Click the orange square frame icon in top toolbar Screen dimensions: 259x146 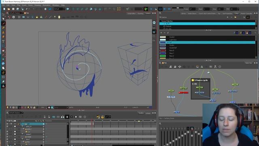119,9
